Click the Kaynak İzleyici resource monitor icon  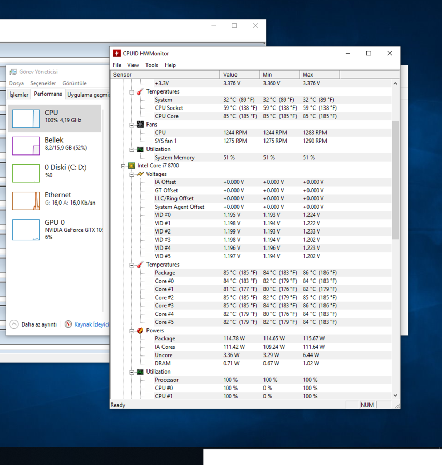pos(68,324)
